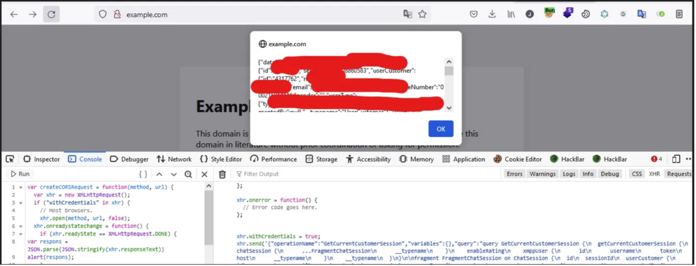Screen dimensions: 696x266
Task: Open the Performance tab
Action: click(x=273, y=159)
